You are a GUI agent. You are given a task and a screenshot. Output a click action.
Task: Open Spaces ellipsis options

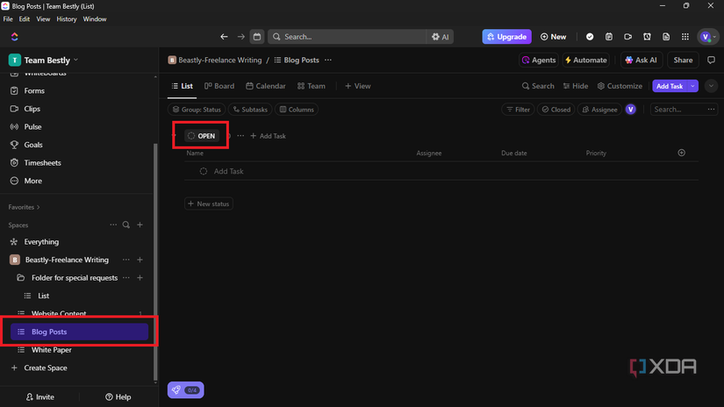tap(113, 225)
